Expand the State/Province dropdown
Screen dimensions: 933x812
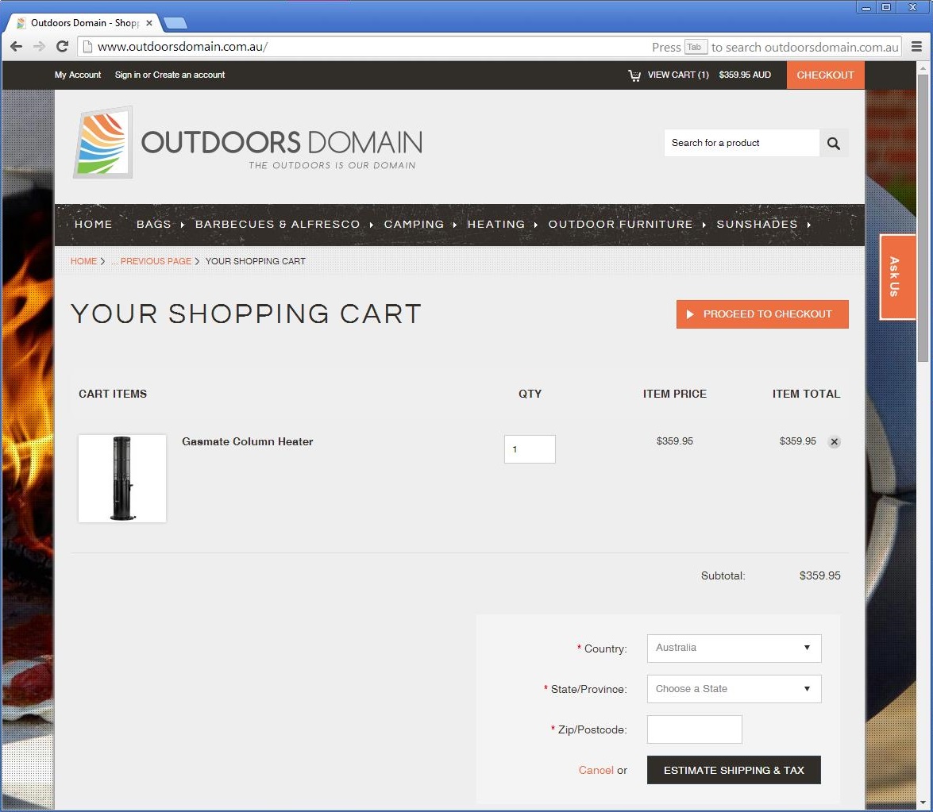[x=734, y=689]
